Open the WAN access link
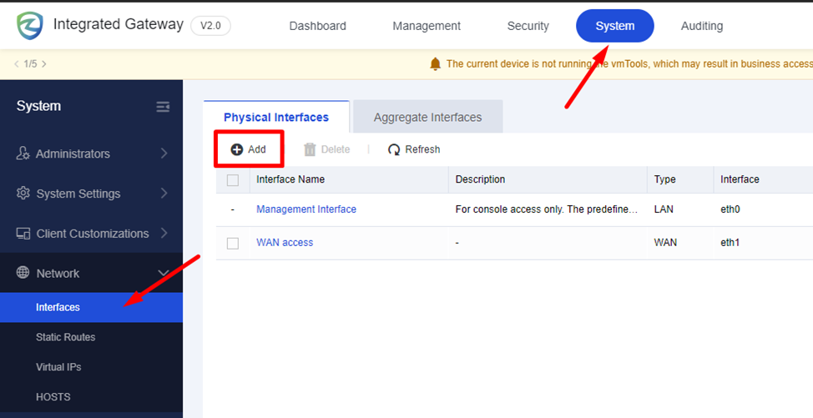 click(x=285, y=243)
